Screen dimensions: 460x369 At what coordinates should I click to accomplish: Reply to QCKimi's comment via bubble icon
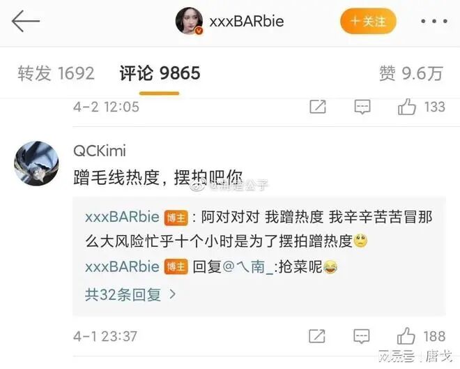pos(362,336)
